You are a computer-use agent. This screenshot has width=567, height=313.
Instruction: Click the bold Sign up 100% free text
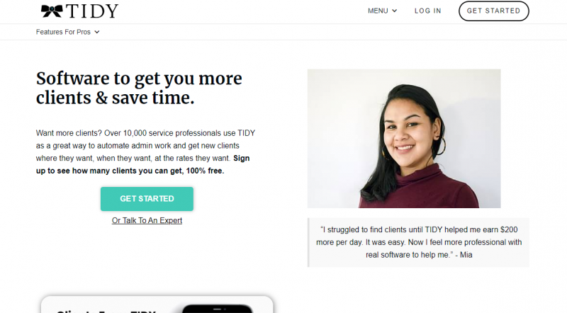tap(143, 164)
